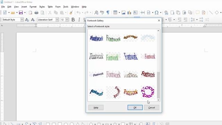This screenshot has height=125, width=222.
Task: Click the Insert Chart icon
Action: [129, 12]
